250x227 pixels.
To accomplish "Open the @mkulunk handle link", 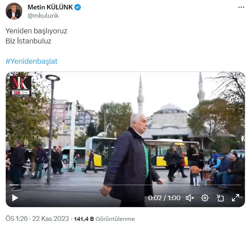I will tap(43, 16).
